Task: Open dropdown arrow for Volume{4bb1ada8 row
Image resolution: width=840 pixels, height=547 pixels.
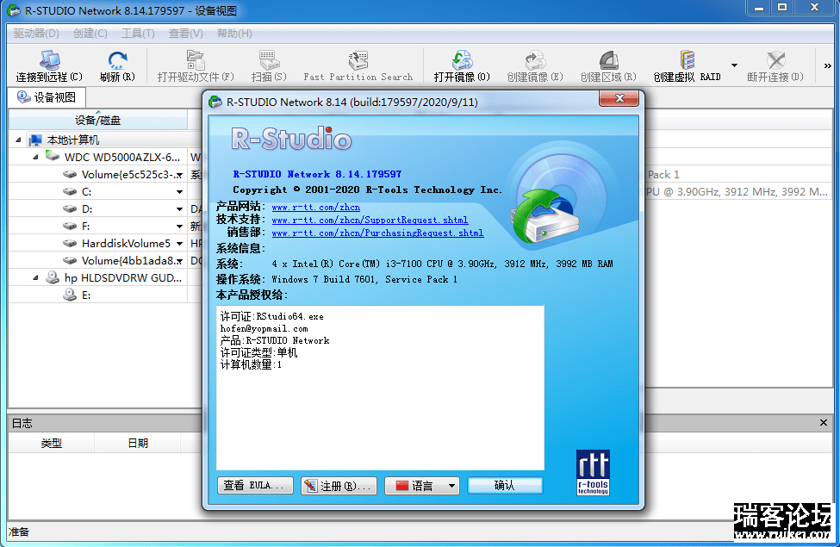Action: 179,261
